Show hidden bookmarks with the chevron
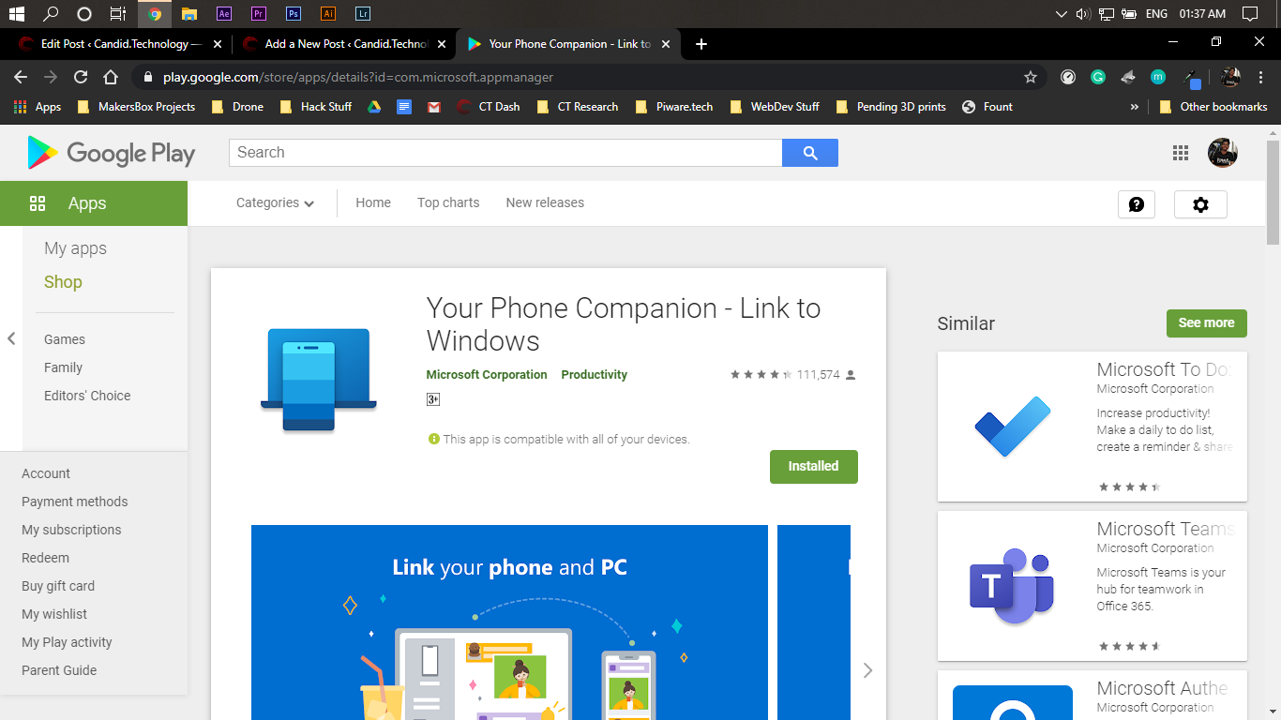This screenshot has height=720, width=1281. tap(1135, 107)
